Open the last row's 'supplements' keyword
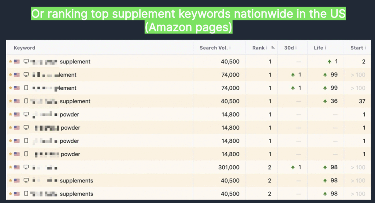Screen dimensions: 375x203 (76, 194)
